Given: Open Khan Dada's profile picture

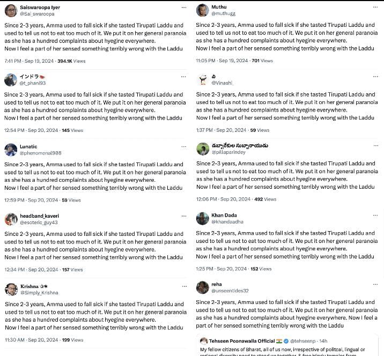Looking at the screenshot, I should tap(203, 218).
